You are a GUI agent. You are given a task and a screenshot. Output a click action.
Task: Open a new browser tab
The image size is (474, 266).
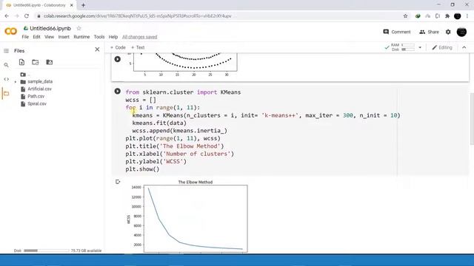pos(83,5)
